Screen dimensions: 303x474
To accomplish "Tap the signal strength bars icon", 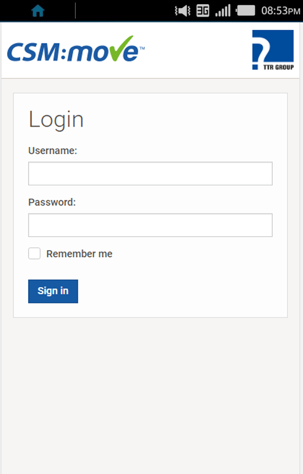I will coord(223,11).
